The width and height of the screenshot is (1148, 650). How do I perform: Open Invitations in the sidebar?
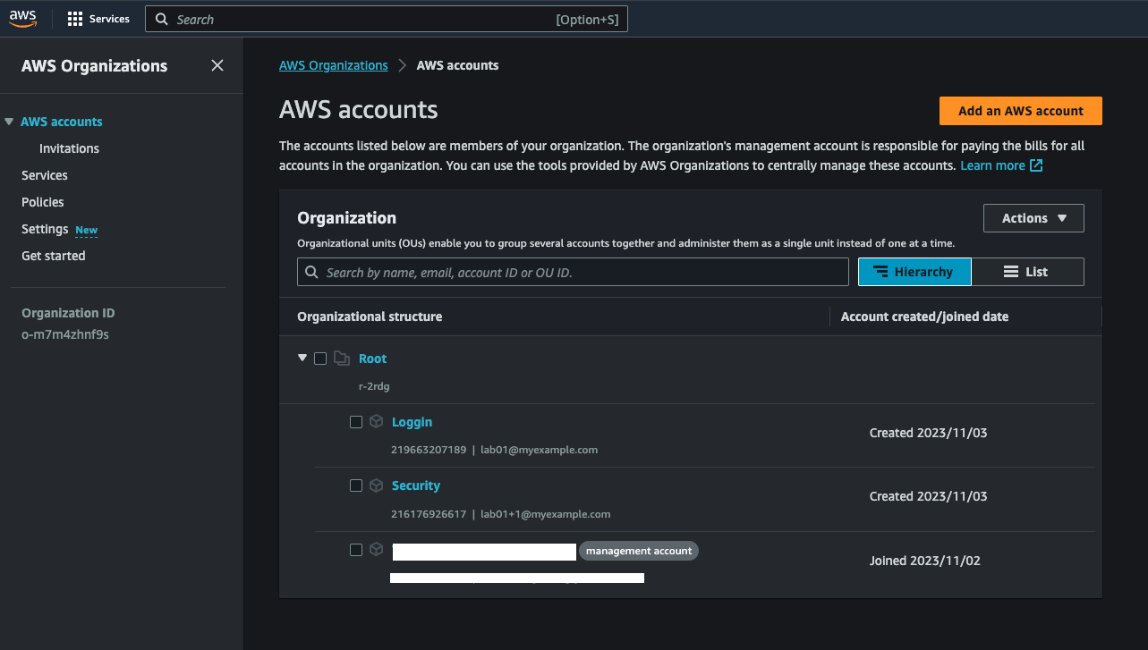click(69, 148)
